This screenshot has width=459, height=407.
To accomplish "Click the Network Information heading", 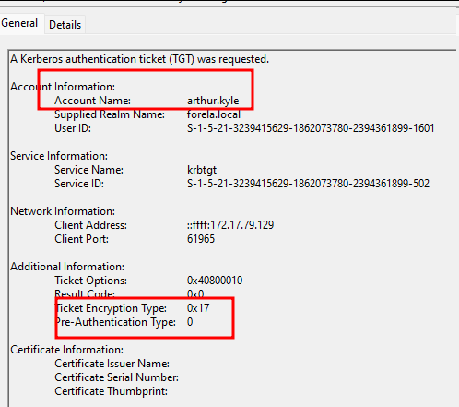I will [63, 211].
